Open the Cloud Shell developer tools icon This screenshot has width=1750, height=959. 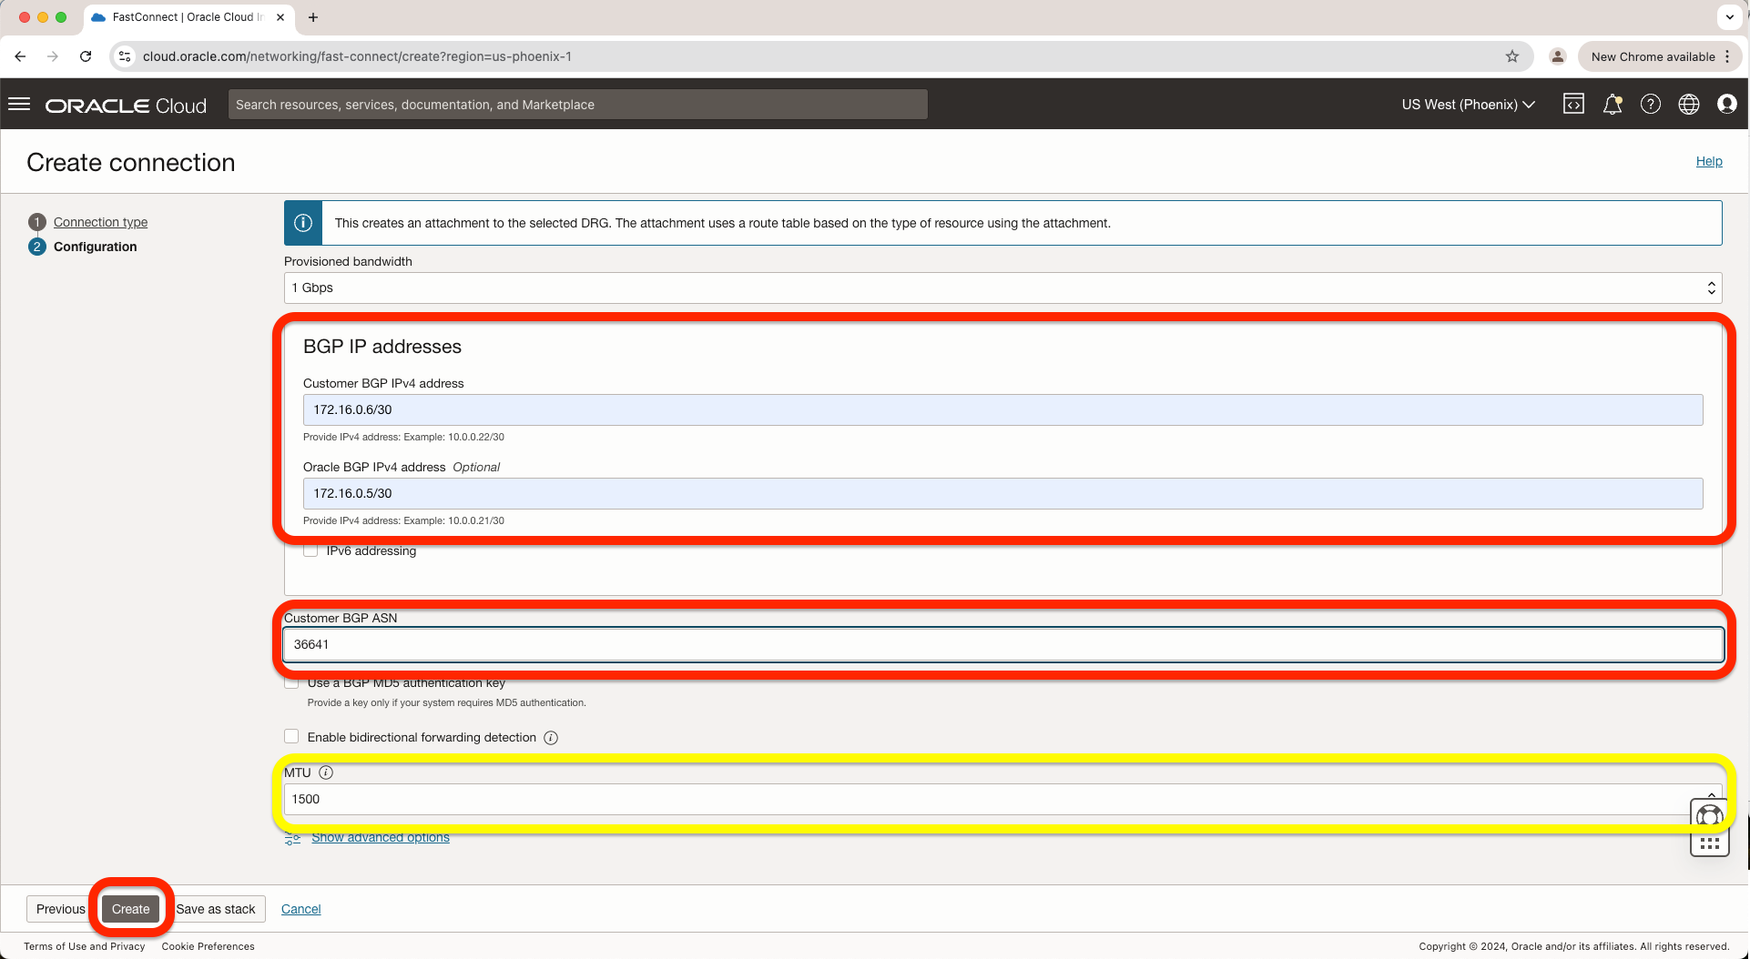coord(1573,105)
